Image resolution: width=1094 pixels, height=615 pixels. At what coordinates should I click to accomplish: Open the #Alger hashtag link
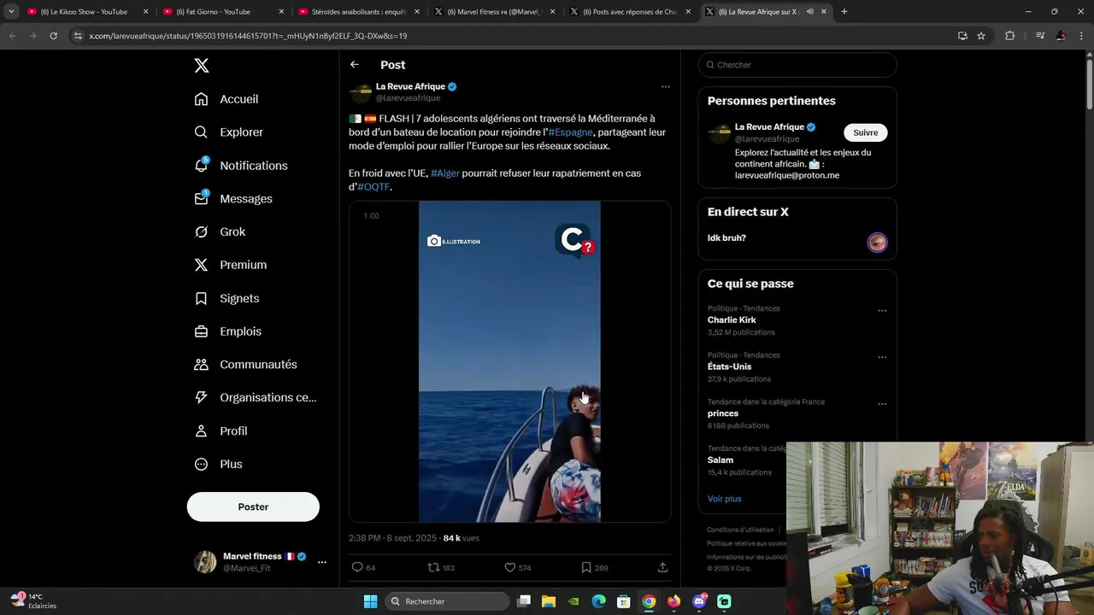coord(445,173)
